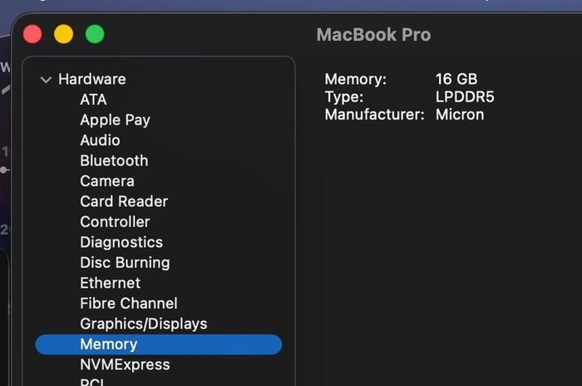Select the partially visible PCI item
The height and width of the screenshot is (386, 582).
point(92,383)
